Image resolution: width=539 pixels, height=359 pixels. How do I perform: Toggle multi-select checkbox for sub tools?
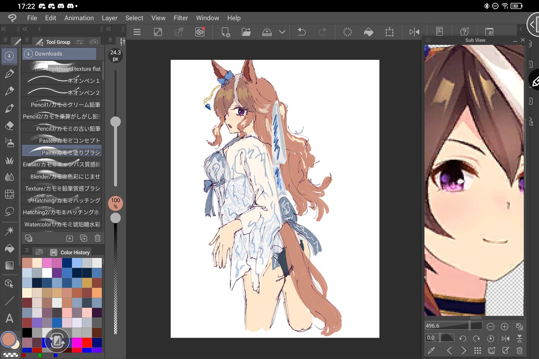tap(29, 238)
